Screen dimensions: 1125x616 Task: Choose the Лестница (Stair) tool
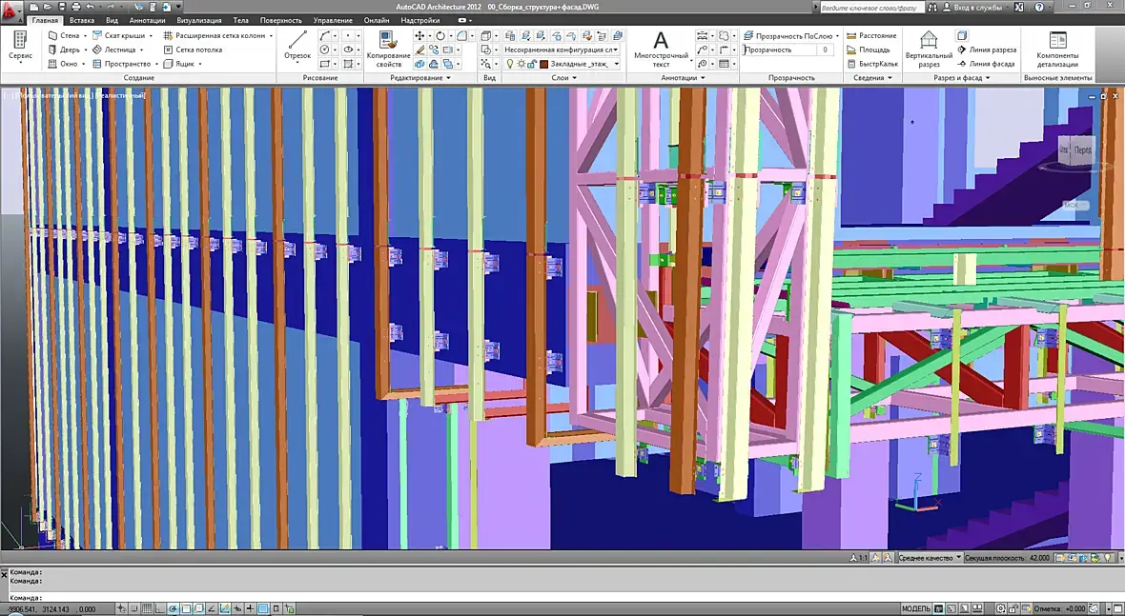113,50
